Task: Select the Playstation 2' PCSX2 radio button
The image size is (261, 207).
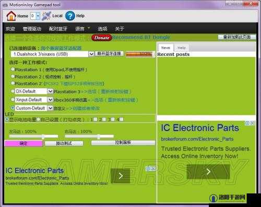Action: pyautogui.click(x=13, y=83)
